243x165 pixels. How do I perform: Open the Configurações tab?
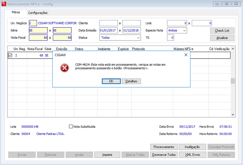pos(38,13)
